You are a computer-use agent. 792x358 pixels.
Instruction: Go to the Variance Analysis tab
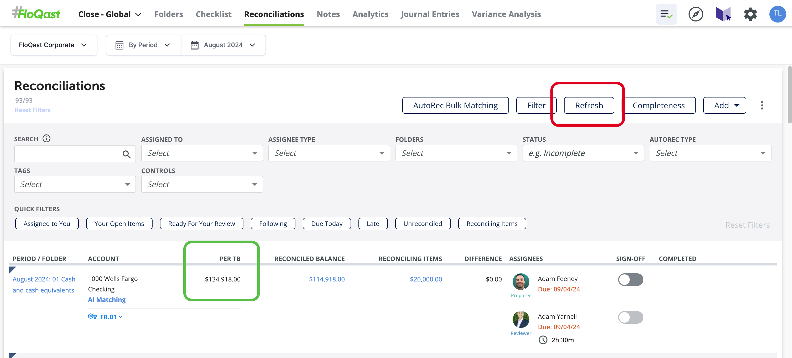(x=506, y=14)
